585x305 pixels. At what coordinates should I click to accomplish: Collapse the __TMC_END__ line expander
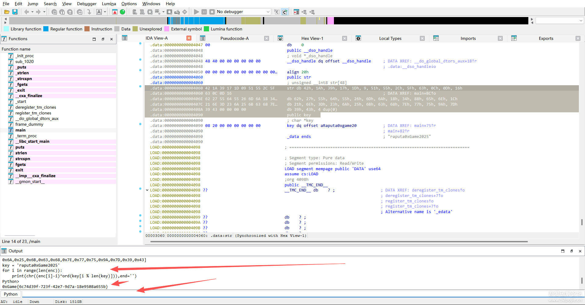pyautogui.click(x=147, y=190)
